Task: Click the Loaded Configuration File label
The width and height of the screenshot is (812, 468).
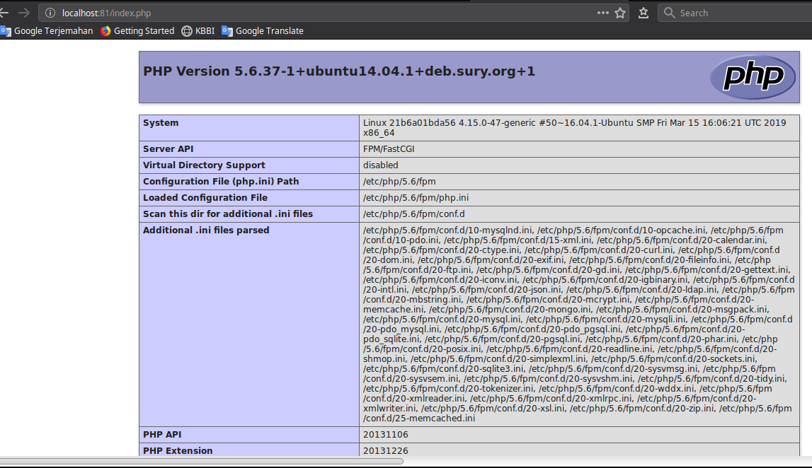Action: pos(205,198)
